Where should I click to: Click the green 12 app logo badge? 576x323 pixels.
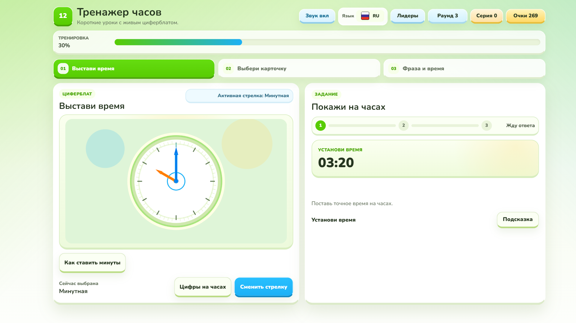[63, 16]
